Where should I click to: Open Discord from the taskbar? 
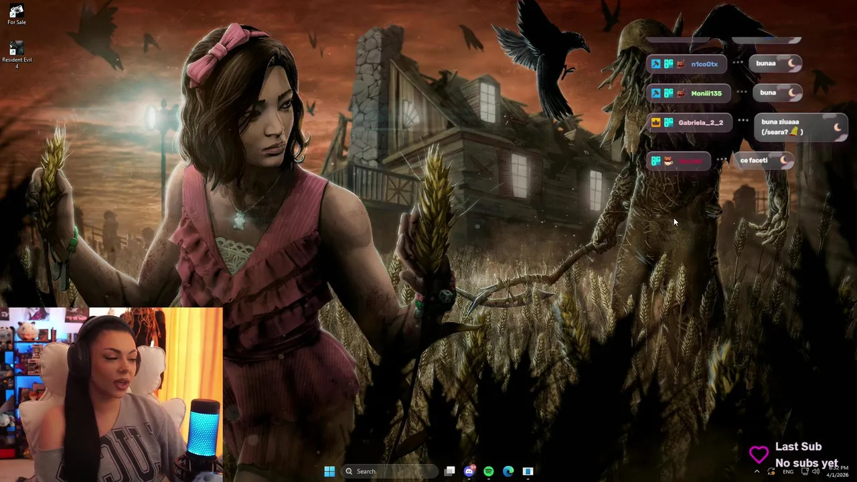point(469,471)
